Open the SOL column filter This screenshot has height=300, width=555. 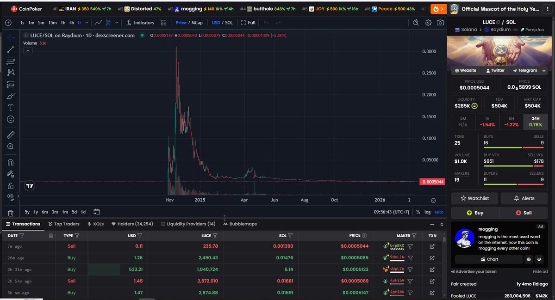coord(290,236)
